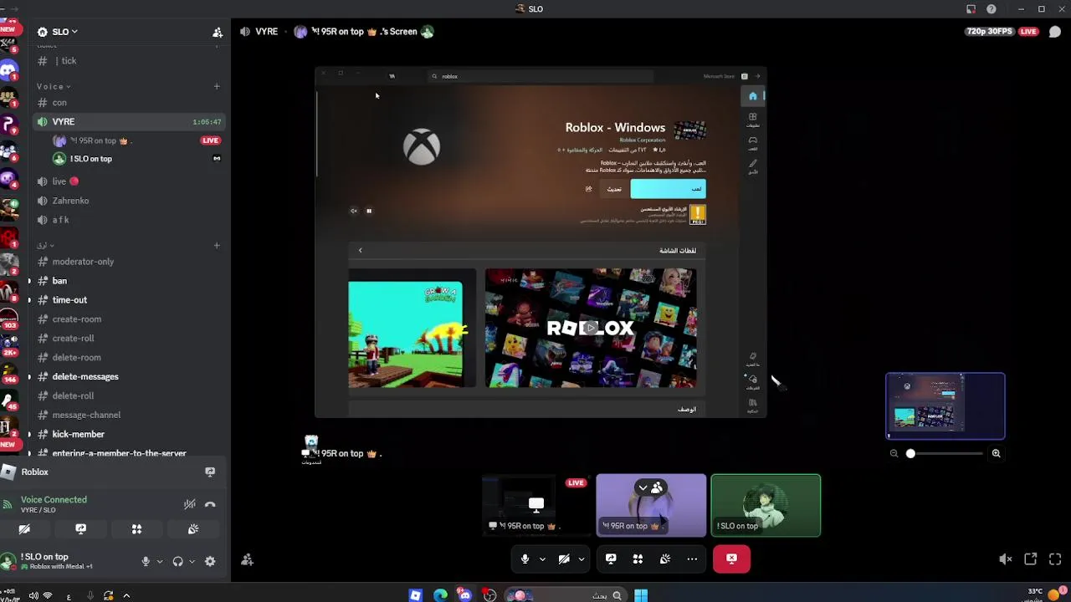Click the chat bubble icon at top right
1071x602 pixels.
1055,32
